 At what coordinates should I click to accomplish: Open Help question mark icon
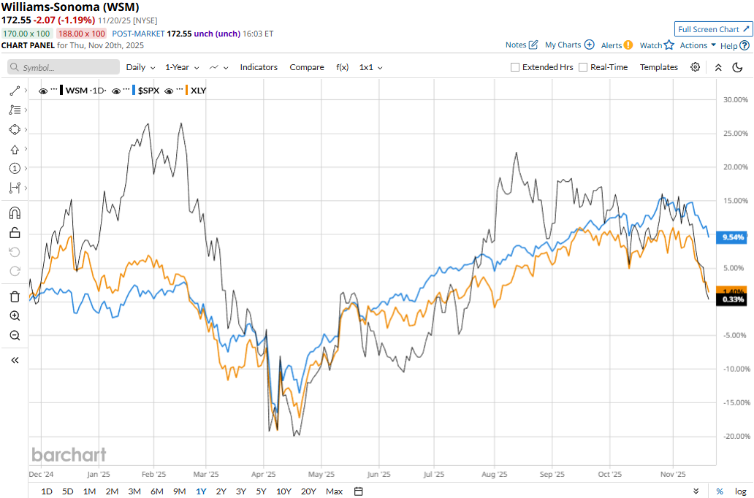pyautogui.click(x=745, y=46)
